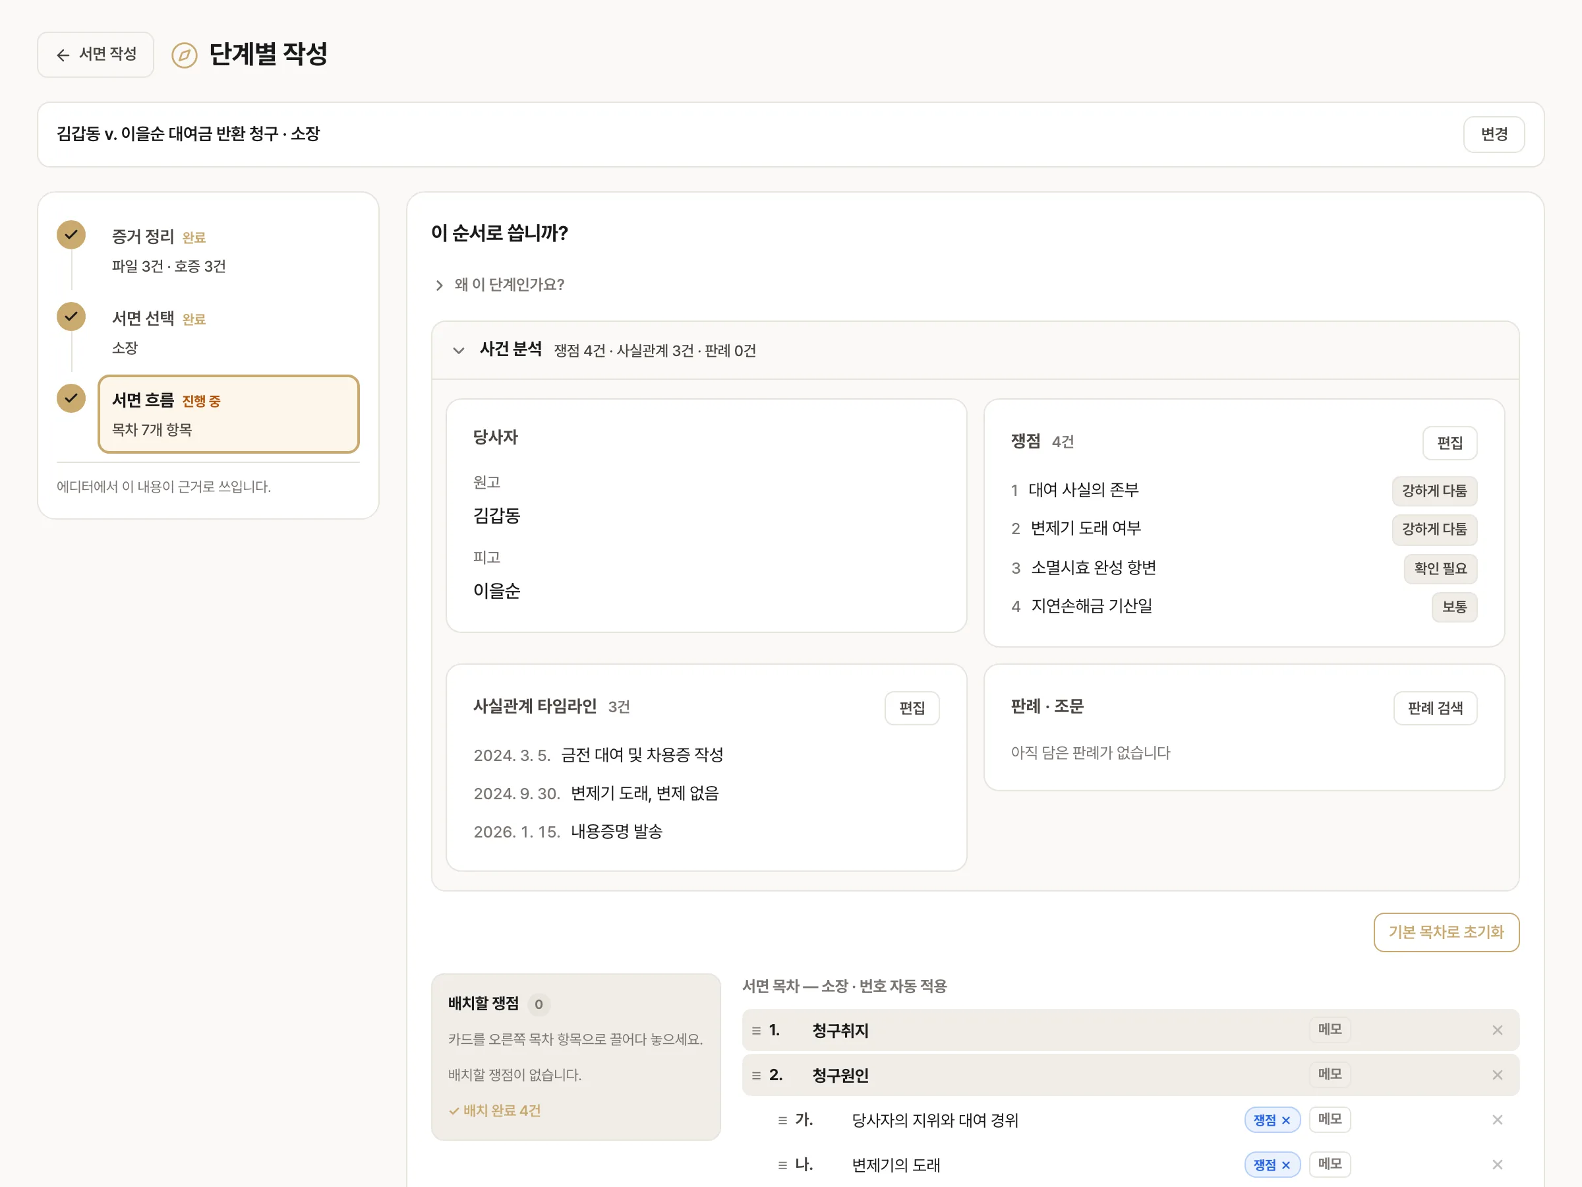Screen dimensions: 1582x1187
Task: Click outline title 변제기의 도래
Action: (895, 1167)
